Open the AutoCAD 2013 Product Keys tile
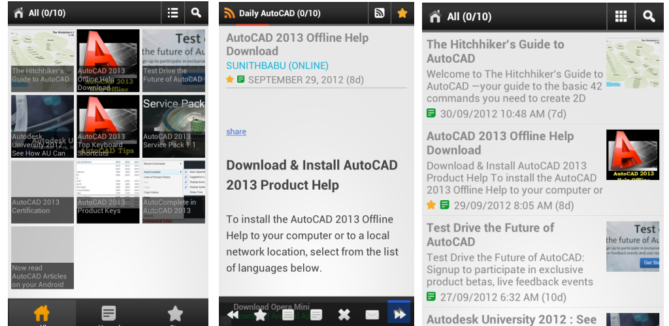This screenshot has width=669, height=326. click(108, 192)
